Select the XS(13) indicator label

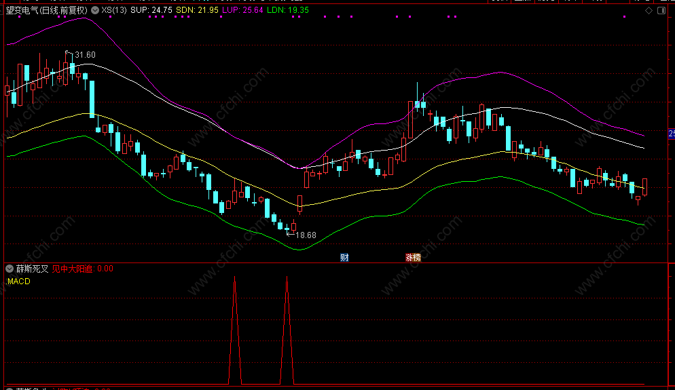click(114, 10)
